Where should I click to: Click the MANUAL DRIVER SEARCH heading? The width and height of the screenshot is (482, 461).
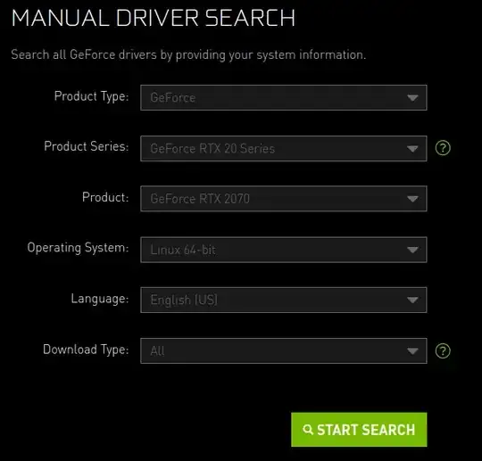(154, 18)
